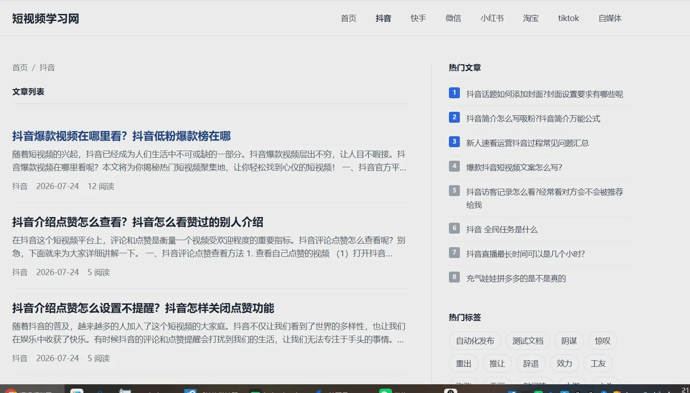Open hot article 抖音 全民任务是什么
This screenshot has height=393, width=690.
502,230
